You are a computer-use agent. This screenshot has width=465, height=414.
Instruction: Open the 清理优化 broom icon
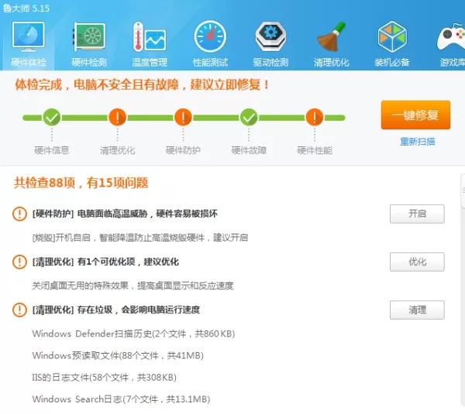331,36
